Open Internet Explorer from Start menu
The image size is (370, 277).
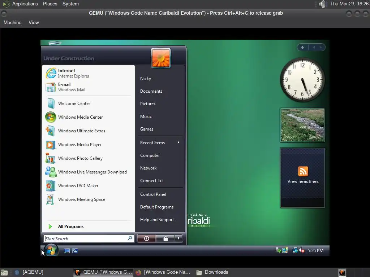(x=88, y=73)
